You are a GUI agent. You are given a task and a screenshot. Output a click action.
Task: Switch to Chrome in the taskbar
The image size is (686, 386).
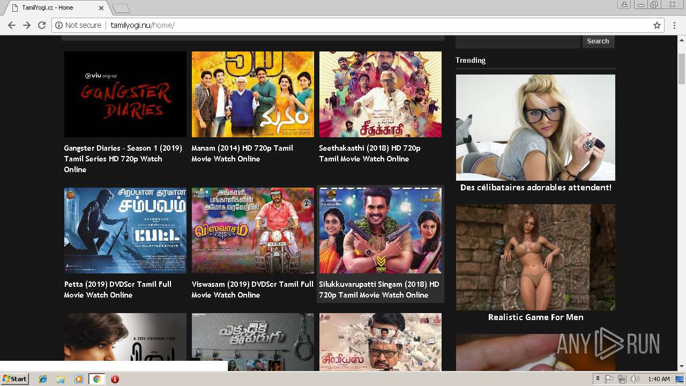click(x=96, y=379)
